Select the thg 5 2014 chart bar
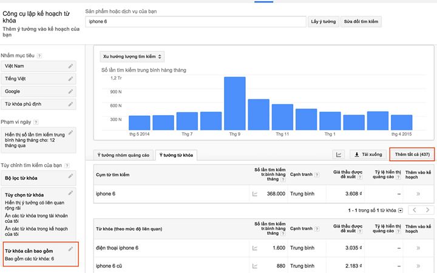This screenshot has width=437, height=273. [x=140, y=123]
